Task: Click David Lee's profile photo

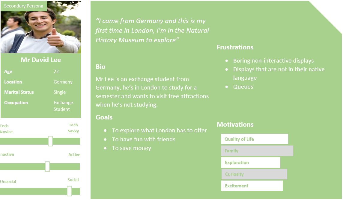Action: tap(41, 27)
